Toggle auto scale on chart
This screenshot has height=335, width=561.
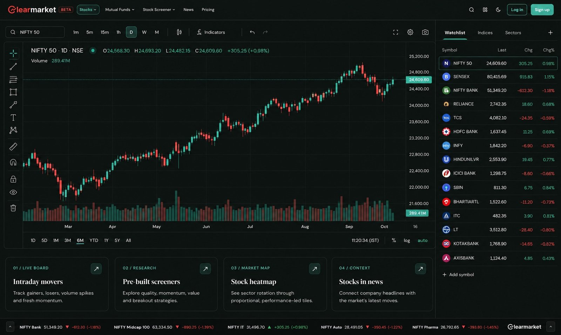[x=423, y=241]
